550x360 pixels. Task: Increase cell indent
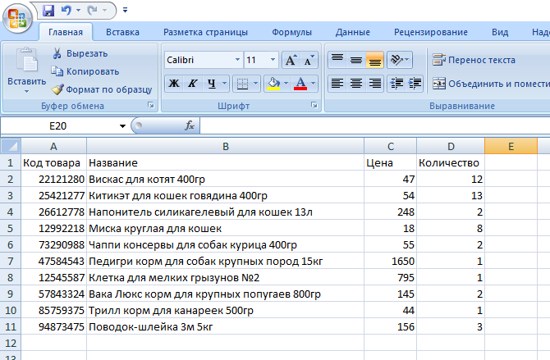[415, 84]
